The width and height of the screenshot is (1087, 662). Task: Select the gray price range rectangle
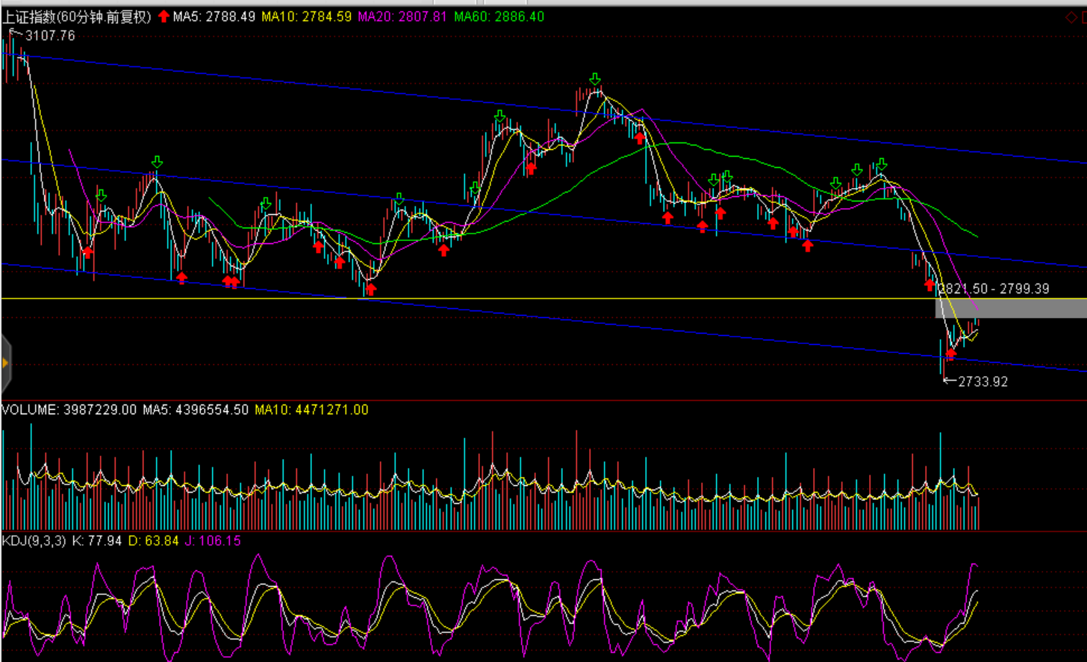point(1011,308)
